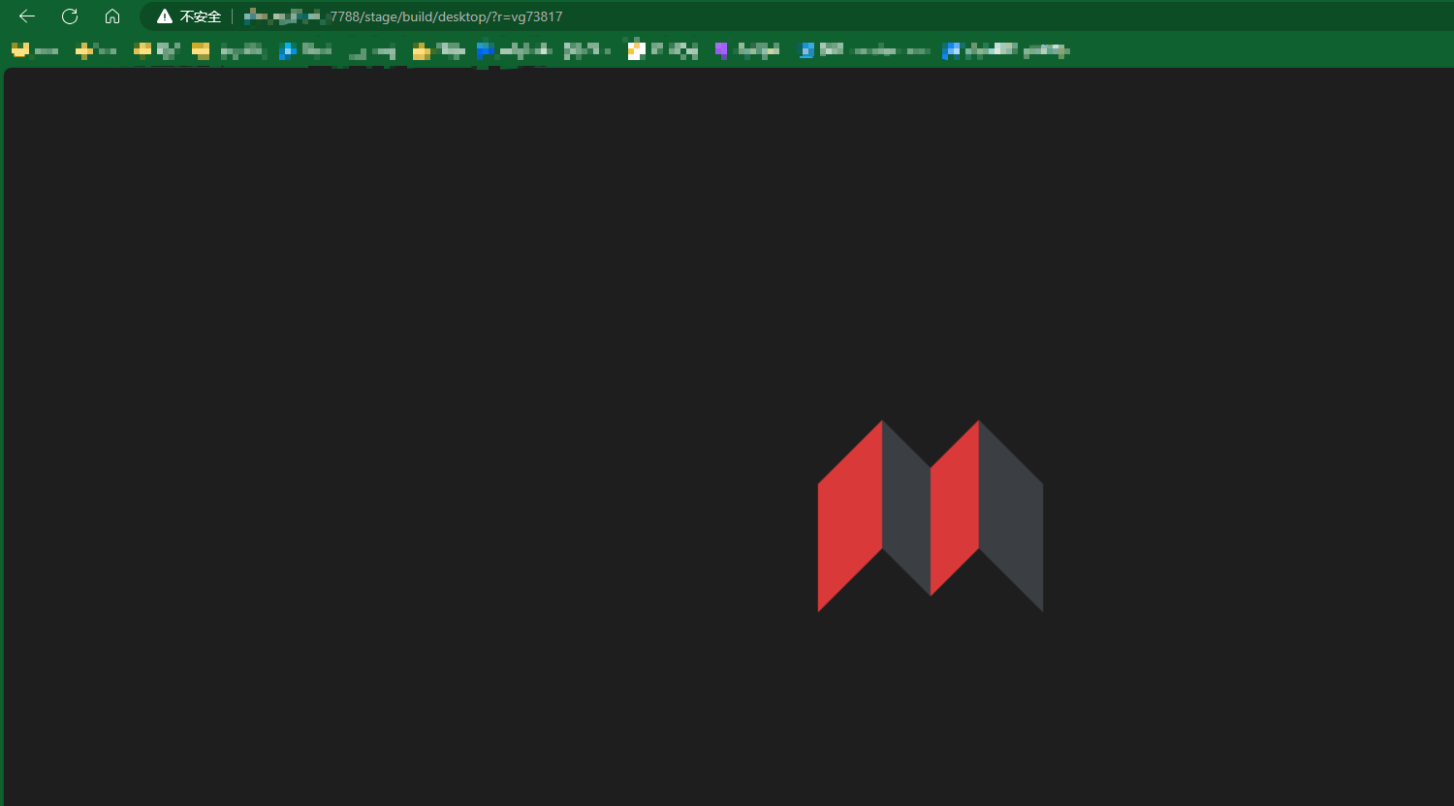Reload the current page
The image size is (1454, 806).
tap(70, 16)
